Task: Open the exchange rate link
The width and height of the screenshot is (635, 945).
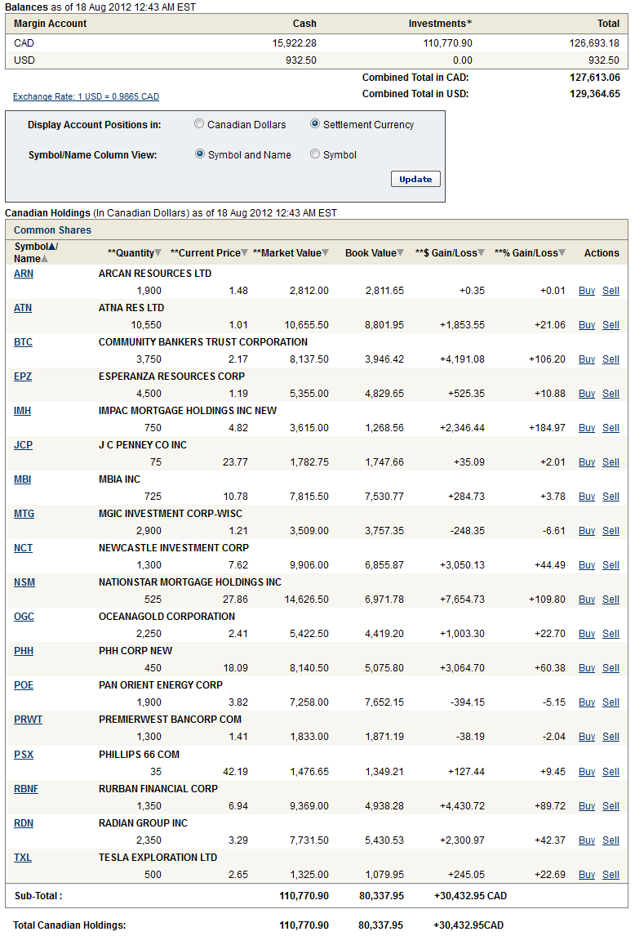Action: 86,96
